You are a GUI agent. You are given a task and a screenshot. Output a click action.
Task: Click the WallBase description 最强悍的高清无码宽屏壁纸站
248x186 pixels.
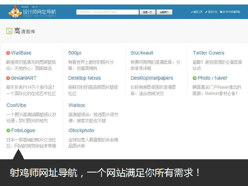click(31, 65)
